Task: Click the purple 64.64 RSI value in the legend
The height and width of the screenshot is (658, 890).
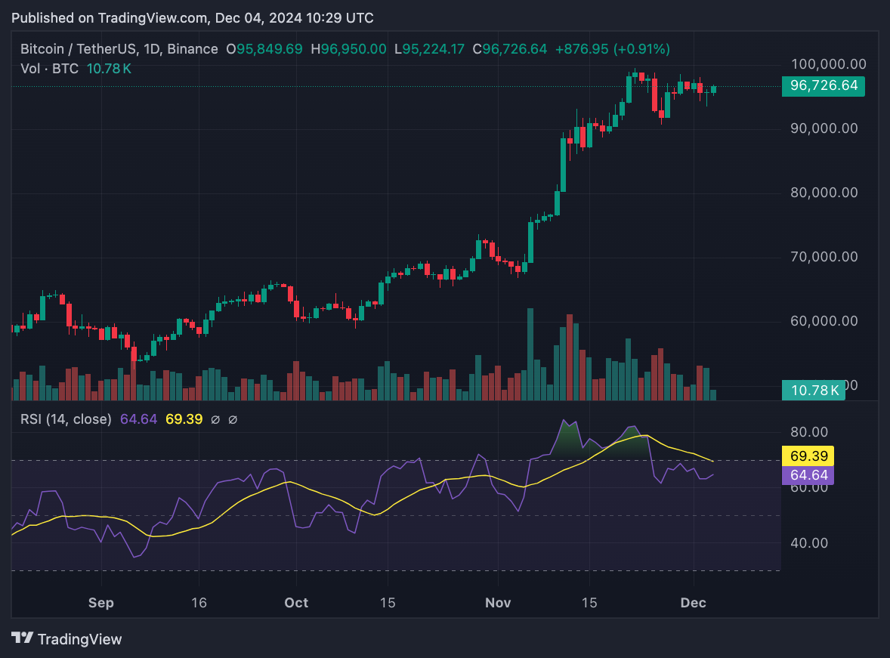Action: pyautogui.click(x=138, y=419)
